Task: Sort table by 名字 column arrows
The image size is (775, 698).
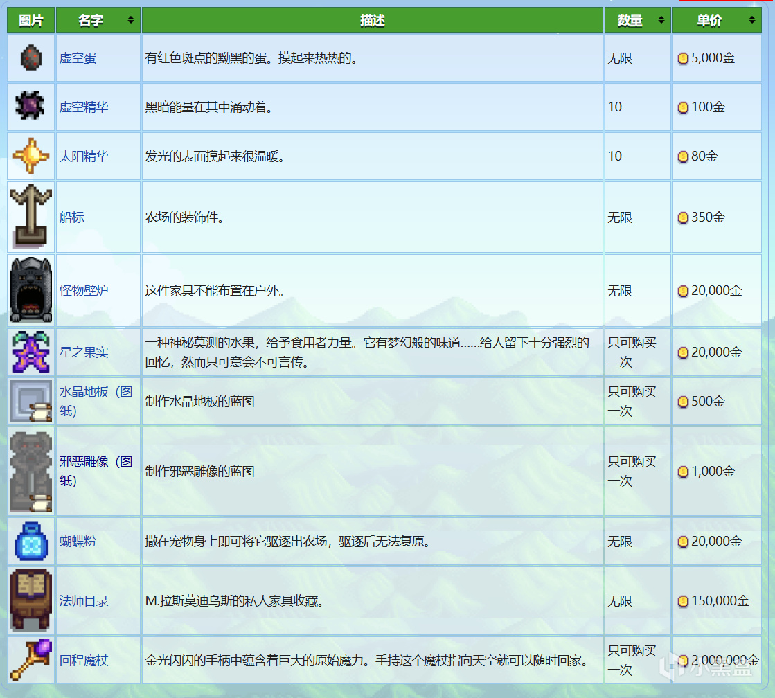Action: (x=130, y=20)
